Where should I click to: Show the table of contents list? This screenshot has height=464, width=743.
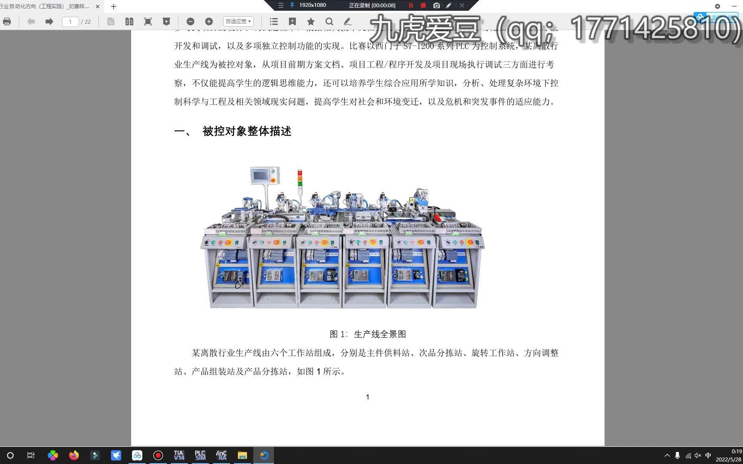pyautogui.click(x=274, y=21)
